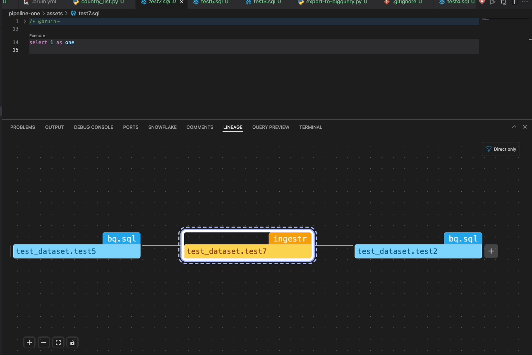
Task: Expand the folded @bruin comment block
Action: point(25,21)
